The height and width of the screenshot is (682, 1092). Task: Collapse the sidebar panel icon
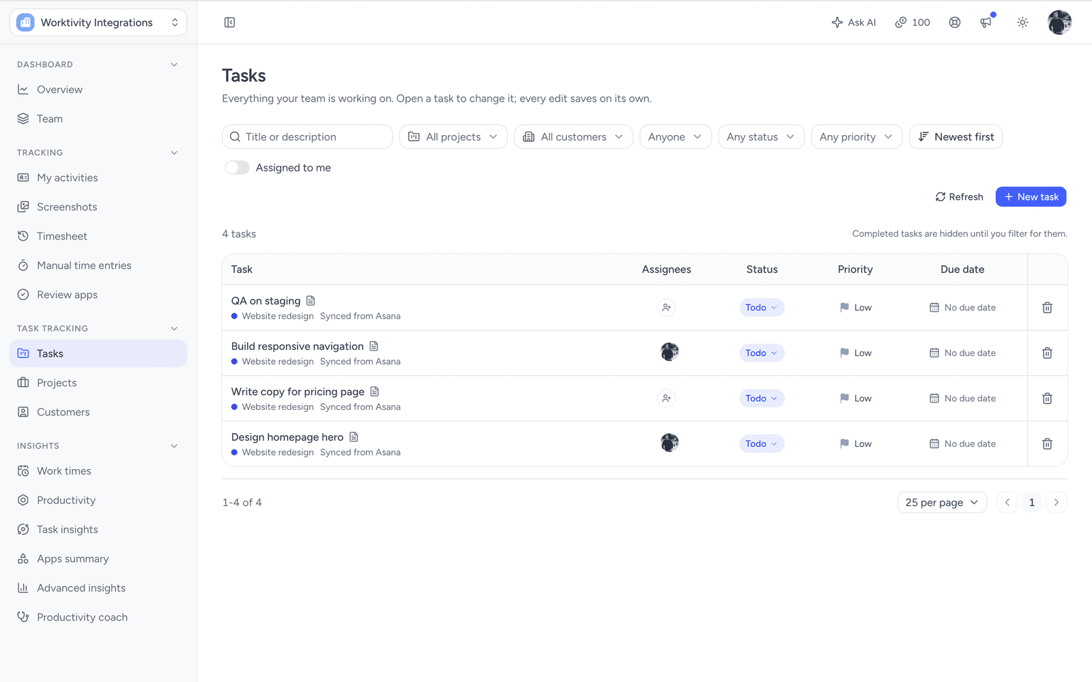tap(229, 23)
